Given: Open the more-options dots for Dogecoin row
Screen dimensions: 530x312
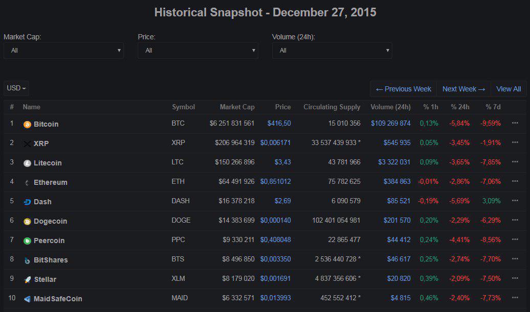Looking at the screenshot, I should tap(515, 220).
